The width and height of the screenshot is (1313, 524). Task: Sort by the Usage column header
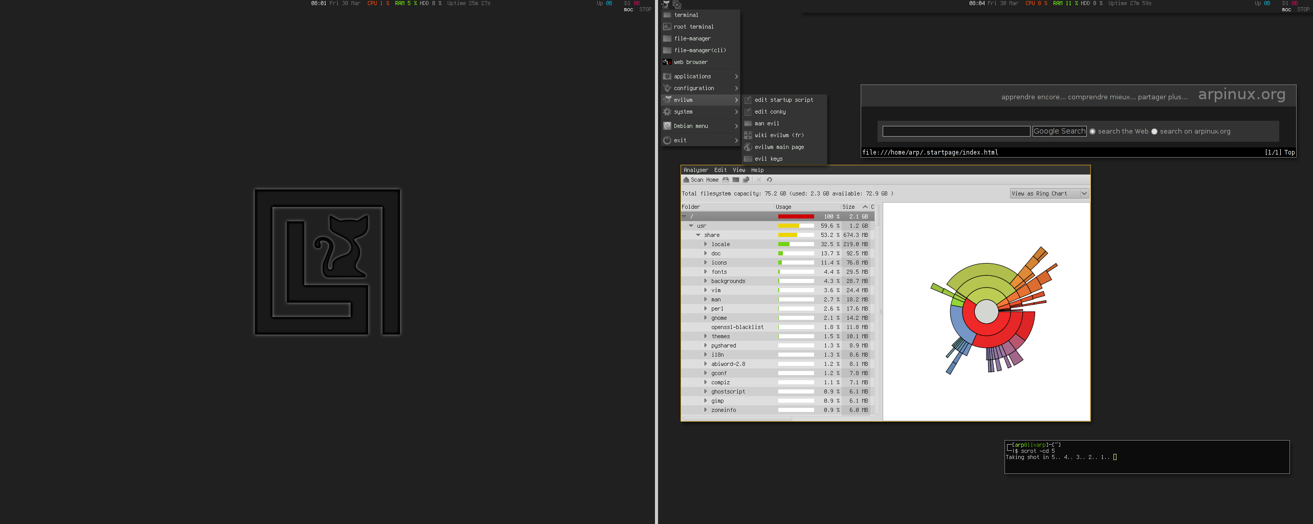click(x=807, y=207)
